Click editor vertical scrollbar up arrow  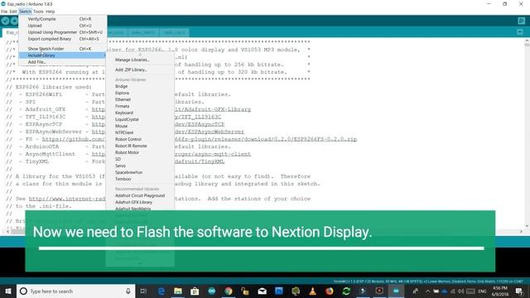point(527,41)
